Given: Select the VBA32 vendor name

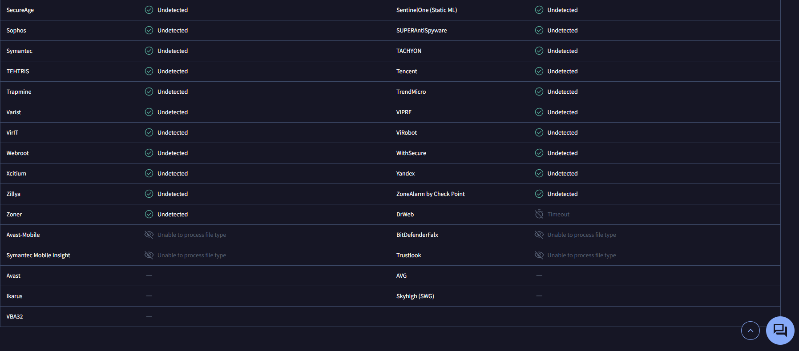Looking at the screenshot, I should click(x=15, y=316).
